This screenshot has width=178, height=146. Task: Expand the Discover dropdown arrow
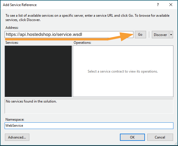(171, 35)
